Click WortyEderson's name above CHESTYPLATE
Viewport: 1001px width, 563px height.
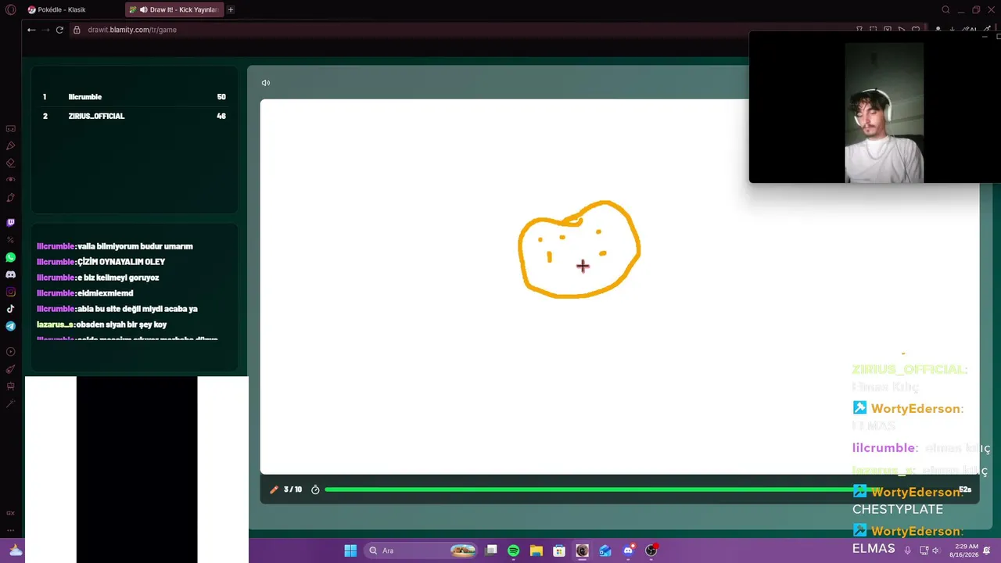916,492
